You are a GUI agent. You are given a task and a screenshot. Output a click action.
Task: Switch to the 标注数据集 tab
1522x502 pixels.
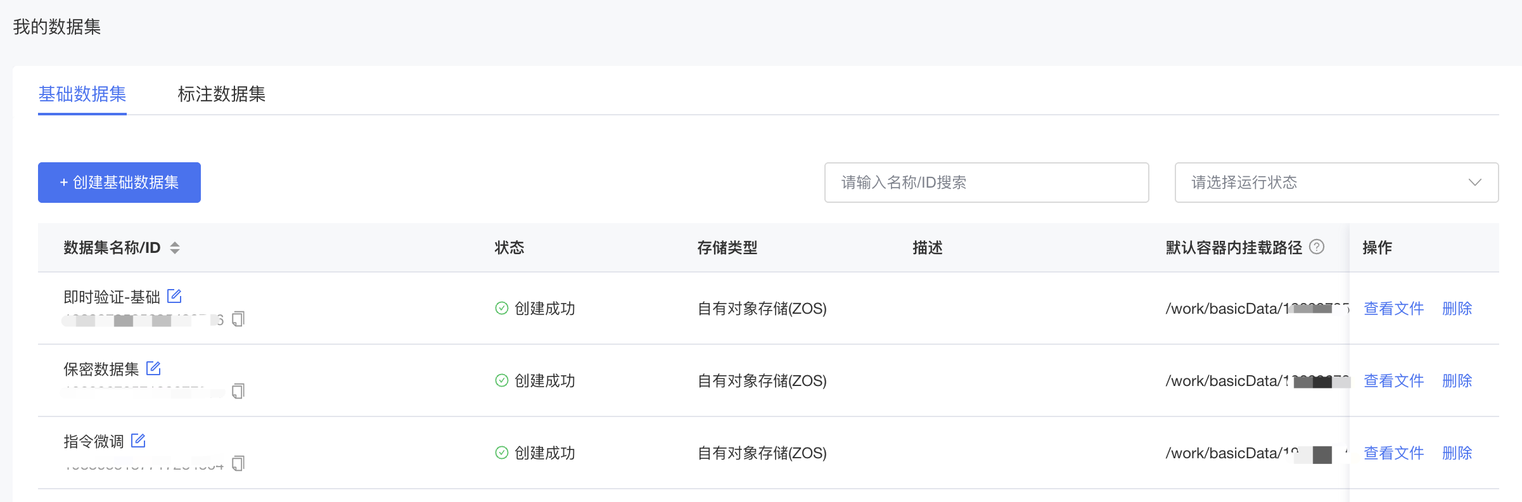point(221,94)
